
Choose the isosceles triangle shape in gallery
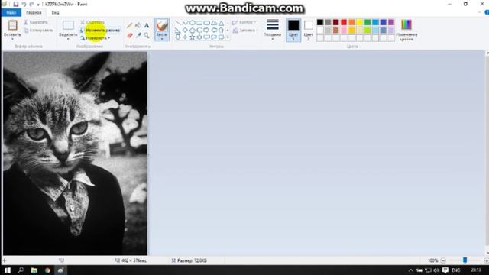click(x=221, y=23)
